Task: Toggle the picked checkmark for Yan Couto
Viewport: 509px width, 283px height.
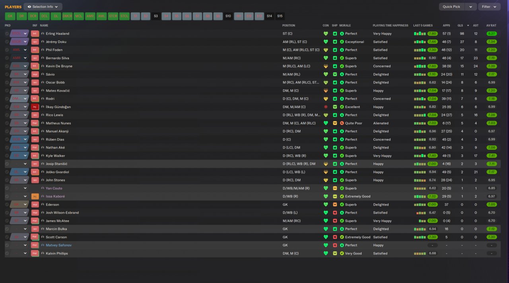Action: (7, 188)
